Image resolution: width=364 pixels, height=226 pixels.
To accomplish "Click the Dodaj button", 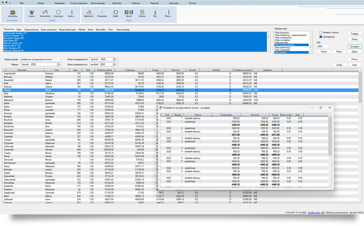I will coord(339,65).
